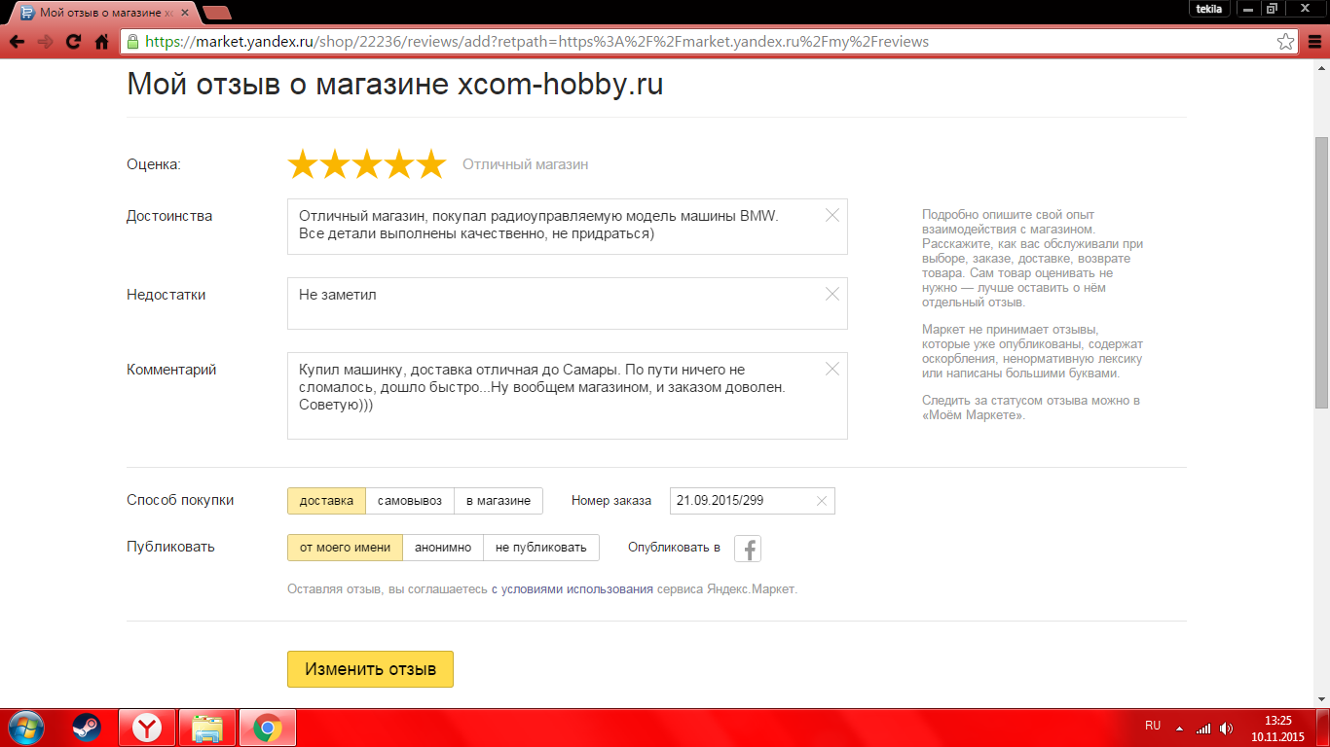Image resolution: width=1330 pixels, height=747 pixels.
Task: Show hidden system tray icons
Action: click(x=1179, y=729)
